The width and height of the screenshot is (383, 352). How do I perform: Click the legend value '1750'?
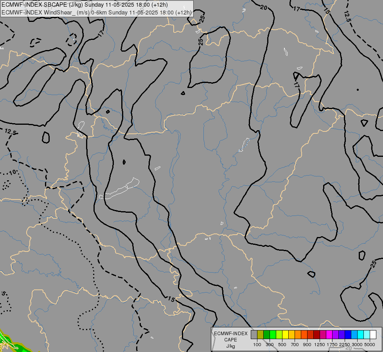point(332,345)
